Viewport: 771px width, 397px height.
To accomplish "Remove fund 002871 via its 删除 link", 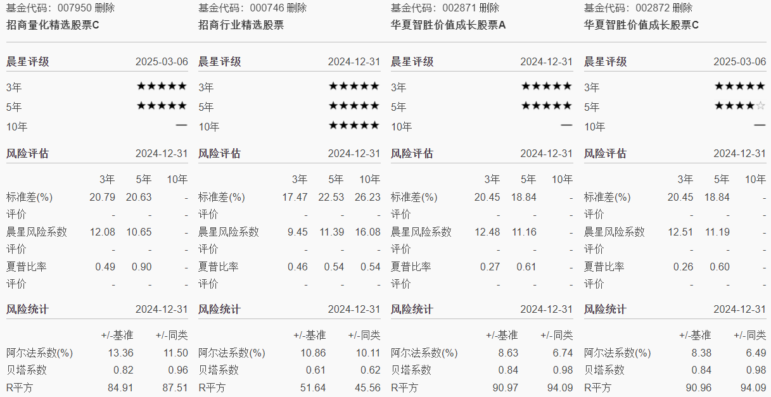I will tap(489, 8).
